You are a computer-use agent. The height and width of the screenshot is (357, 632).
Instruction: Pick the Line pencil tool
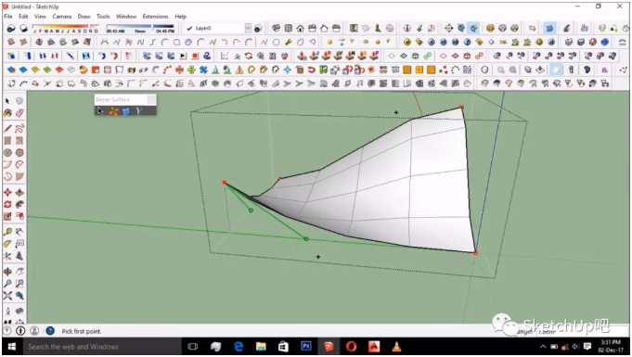click(x=7, y=129)
